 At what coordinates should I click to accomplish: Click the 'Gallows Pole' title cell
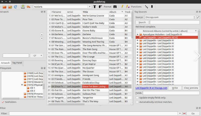tap(95, 94)
